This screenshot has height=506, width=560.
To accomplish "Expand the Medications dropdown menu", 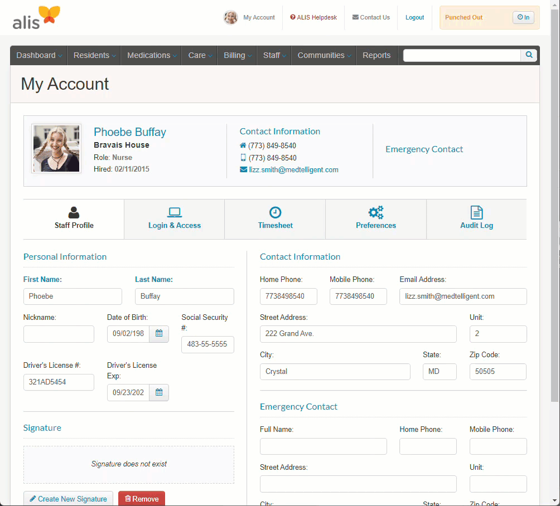I will pos(151,55).
